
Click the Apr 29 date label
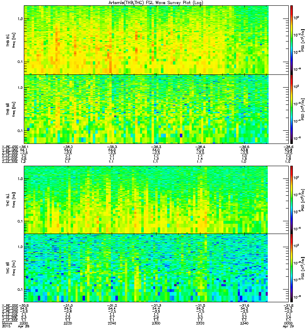click(288, 326)
